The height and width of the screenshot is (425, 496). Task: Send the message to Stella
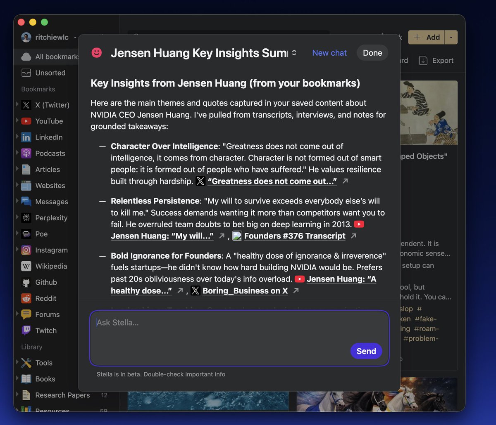point(366,351)
